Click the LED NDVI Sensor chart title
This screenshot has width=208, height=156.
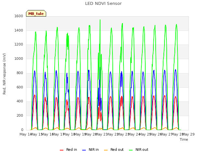coord(103,4)
